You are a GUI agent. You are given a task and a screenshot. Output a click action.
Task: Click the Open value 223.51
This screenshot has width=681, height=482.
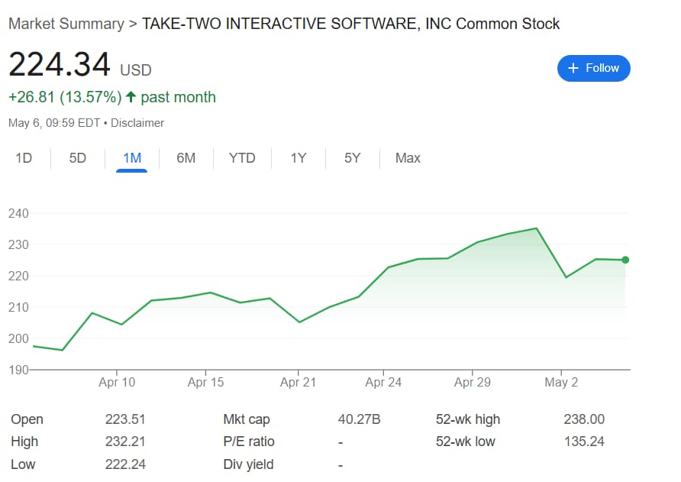(x=125, y=419)
